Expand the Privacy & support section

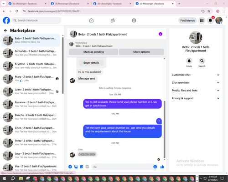(x=196, y=98)
